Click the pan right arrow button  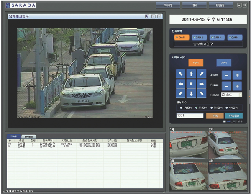pos(202,84)
